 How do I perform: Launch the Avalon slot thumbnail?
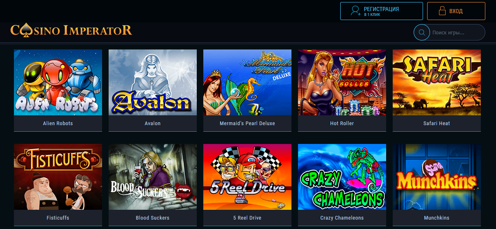[152, 82]
